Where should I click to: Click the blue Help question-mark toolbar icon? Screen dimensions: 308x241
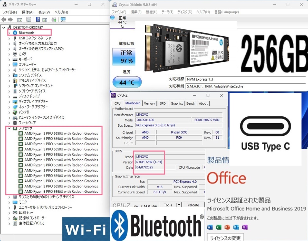pyautogui.click(x=38, y=20)
